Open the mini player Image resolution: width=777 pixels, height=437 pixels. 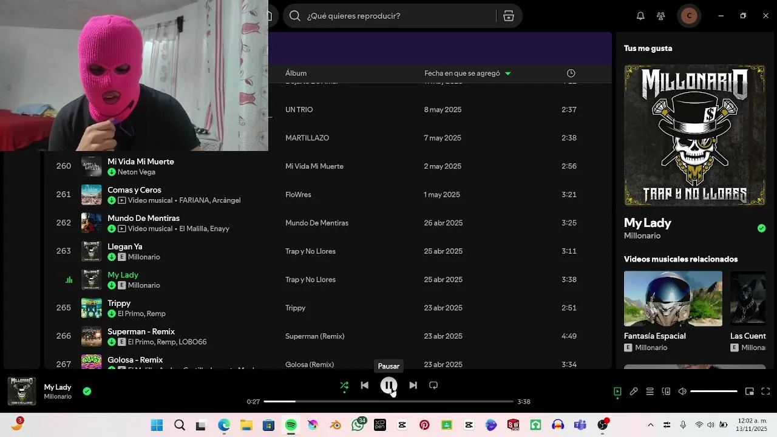tap(750, 391)
